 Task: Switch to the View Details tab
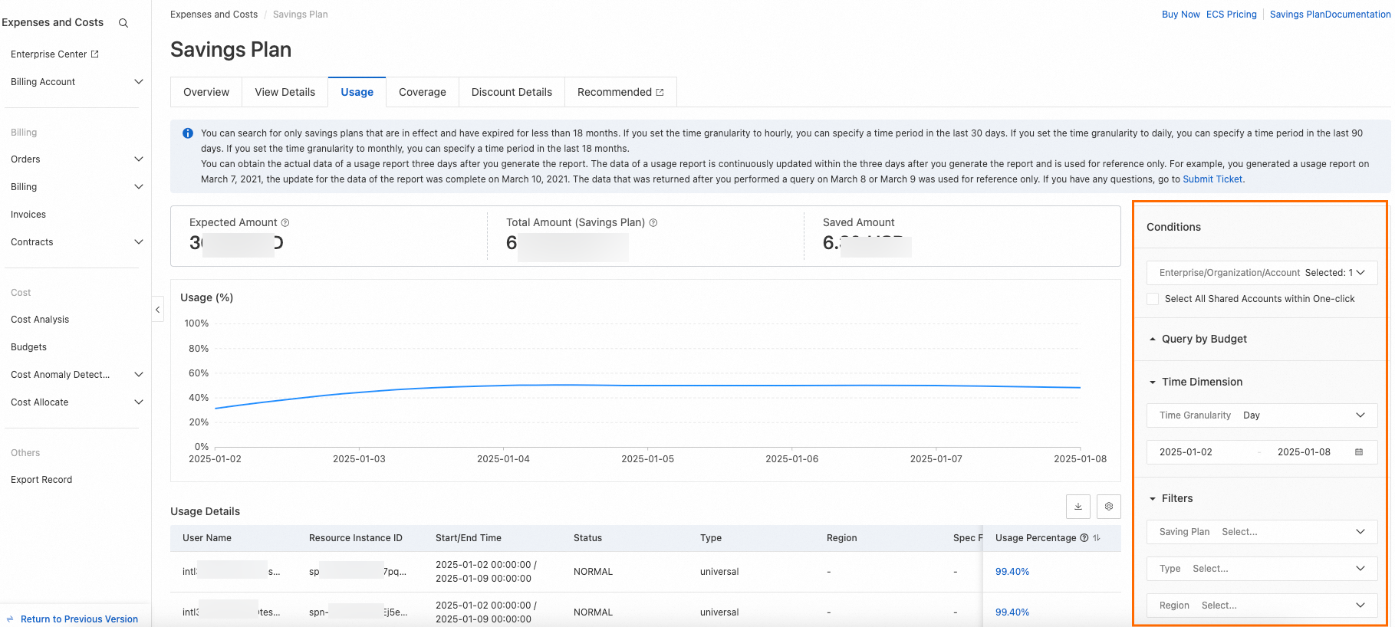click(285, 92)
